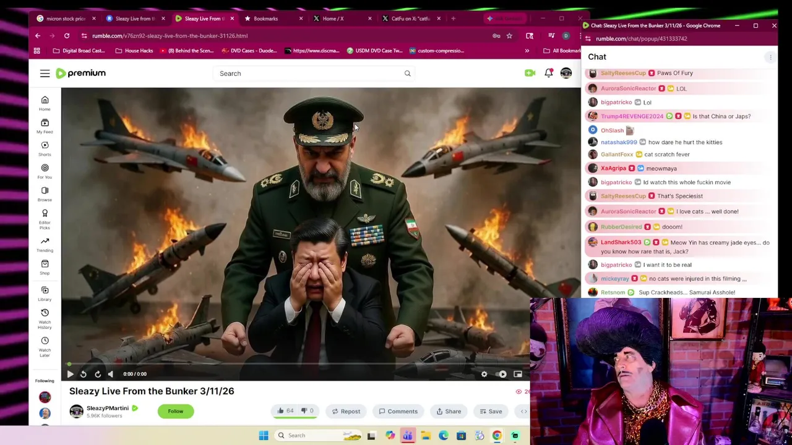The image size is (792, 445).
Task: Open Shorts in the sidebar
Action: point(45,148)
